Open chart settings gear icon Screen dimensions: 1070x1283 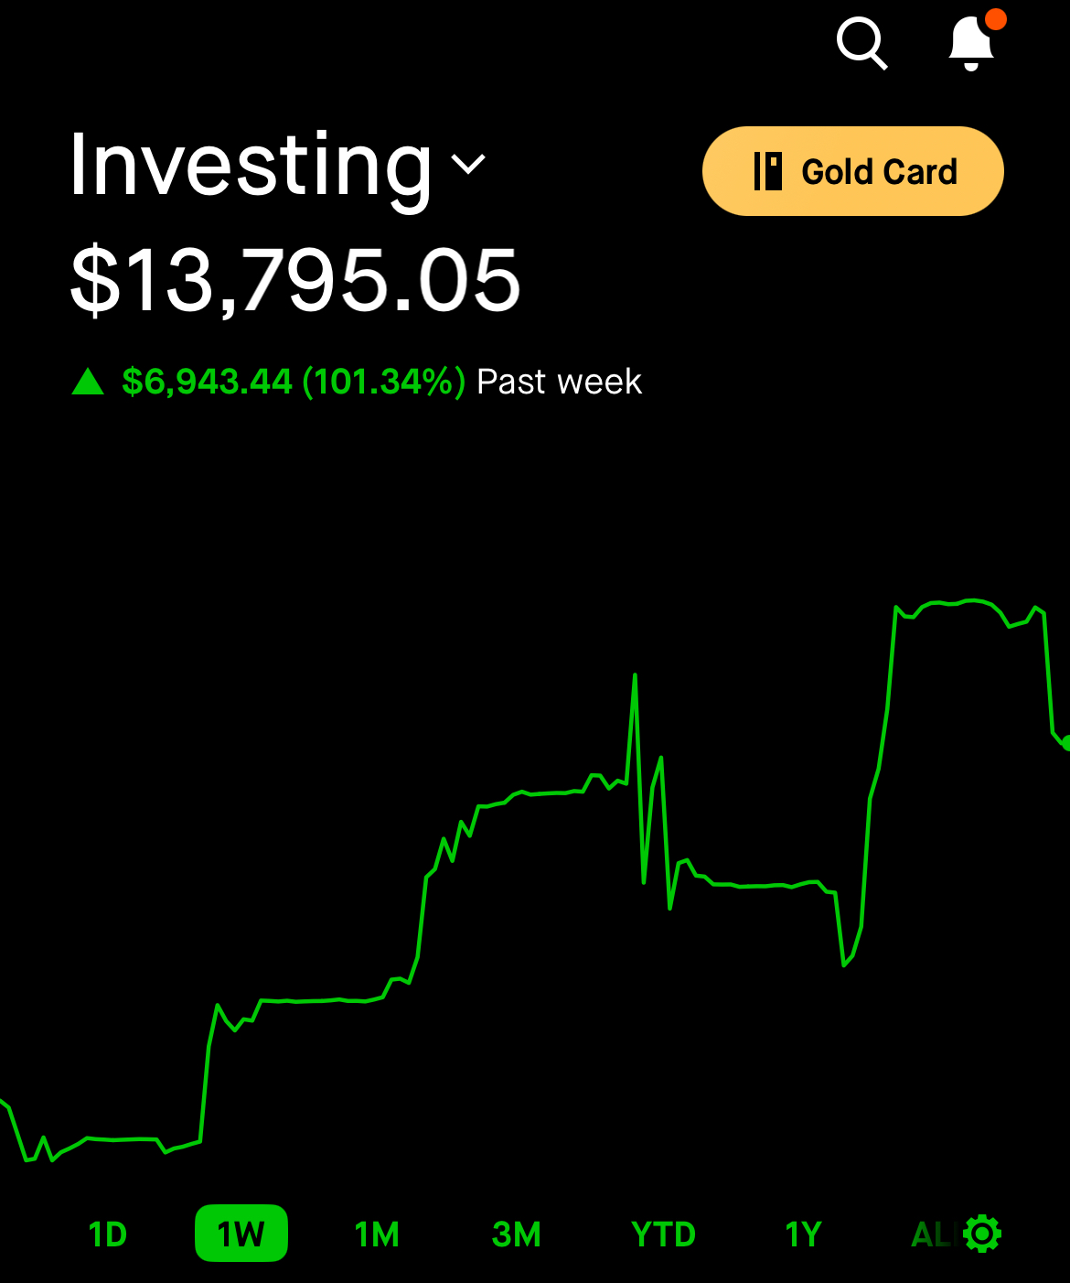[x=982, y=1234]
